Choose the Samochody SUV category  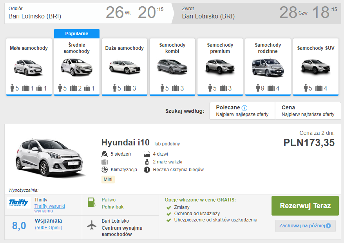coord(316,67)
